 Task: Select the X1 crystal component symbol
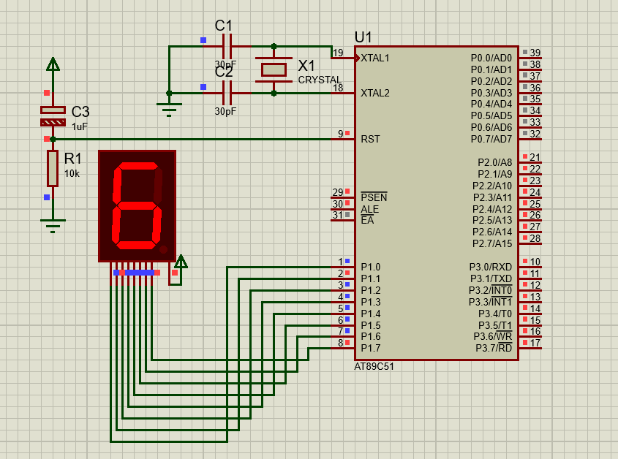click(x=274, y=69)
